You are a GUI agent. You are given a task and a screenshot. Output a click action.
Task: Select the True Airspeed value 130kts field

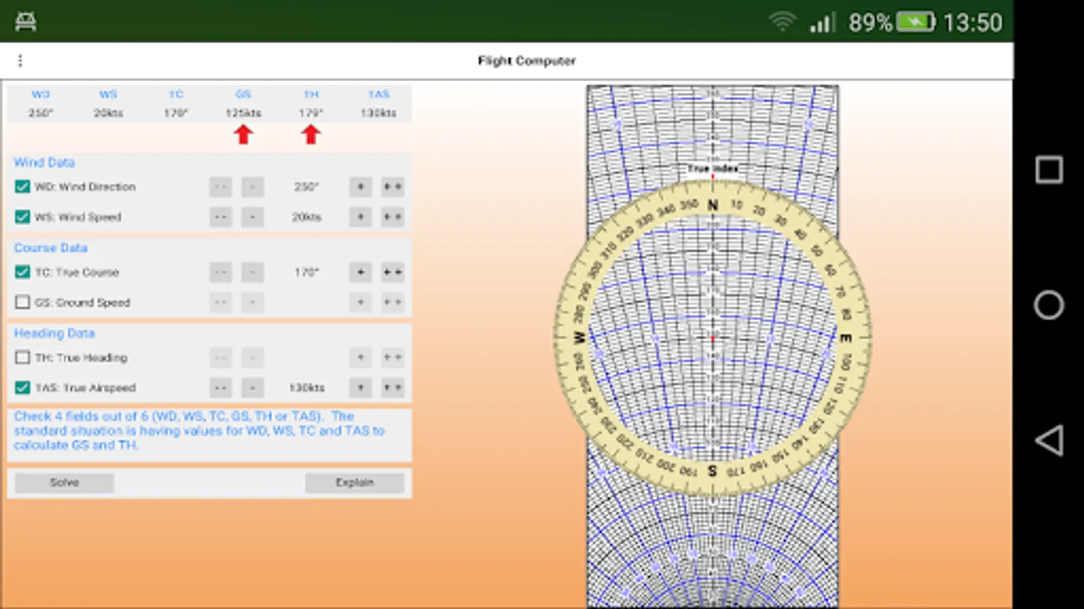tap(306, 388)
